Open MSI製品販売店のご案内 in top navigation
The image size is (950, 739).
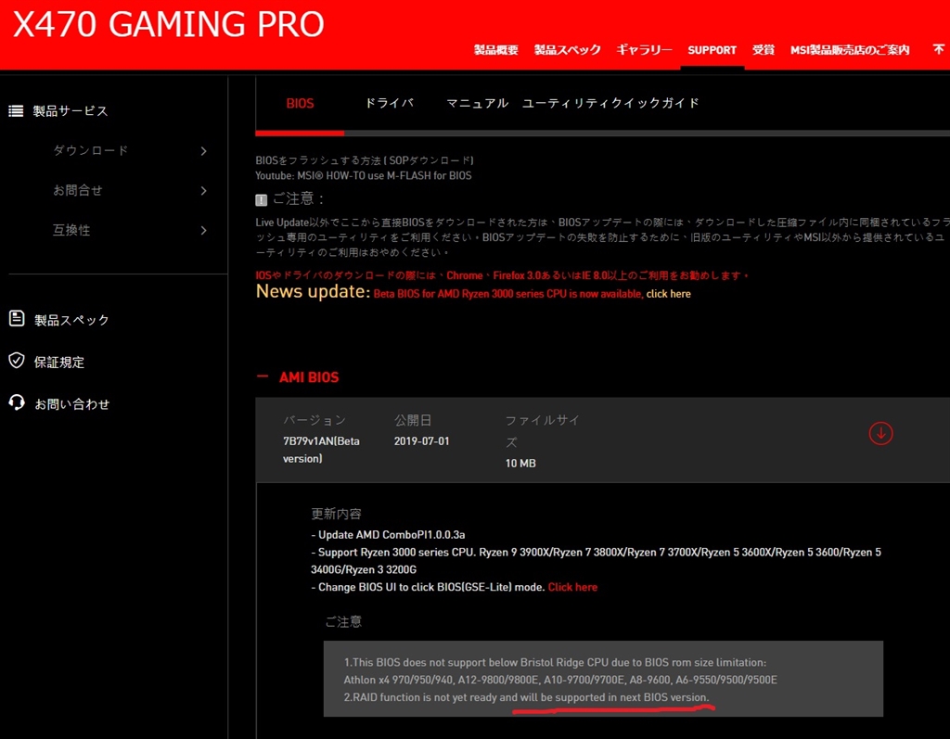click(850, 50)
